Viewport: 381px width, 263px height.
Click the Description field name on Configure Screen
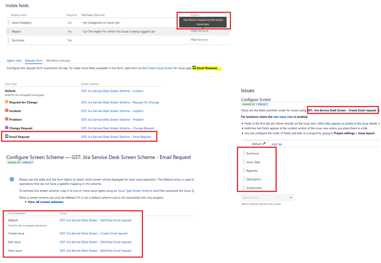coord(254,179)
